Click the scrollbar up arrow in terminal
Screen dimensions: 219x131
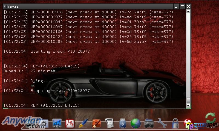click(x=188, y=11)
